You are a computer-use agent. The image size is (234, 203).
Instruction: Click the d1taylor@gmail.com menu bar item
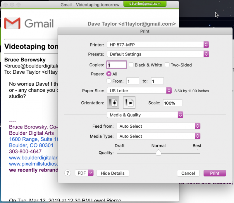[145, 4]
